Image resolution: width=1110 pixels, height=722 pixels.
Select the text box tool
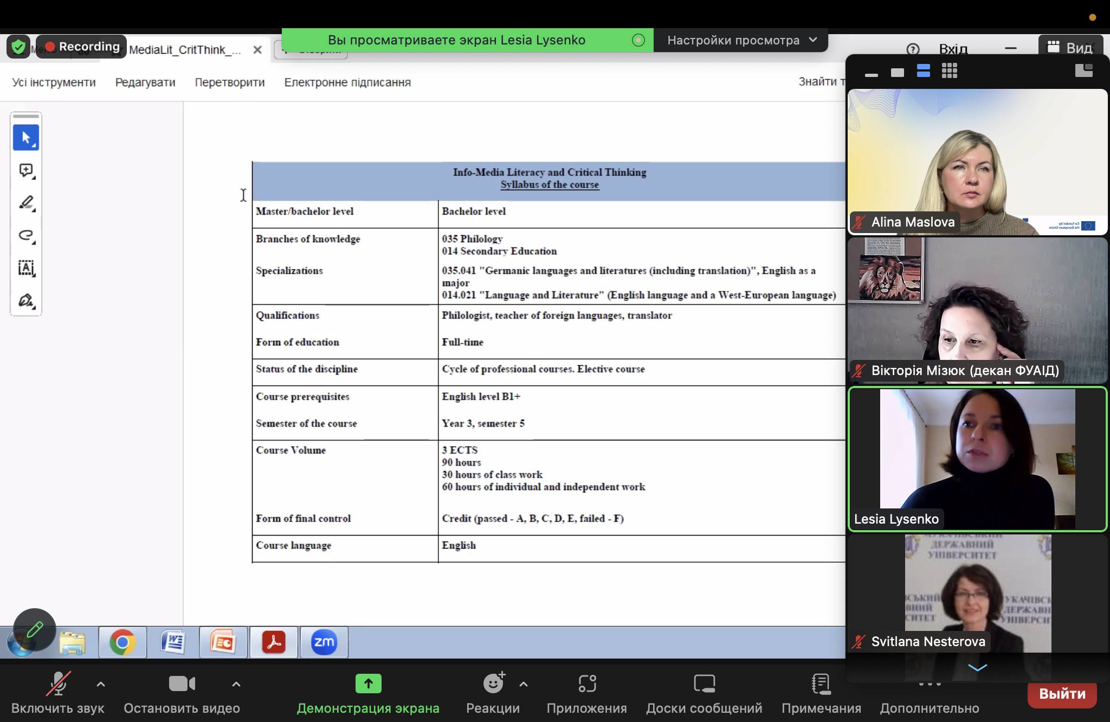point(25,268)
